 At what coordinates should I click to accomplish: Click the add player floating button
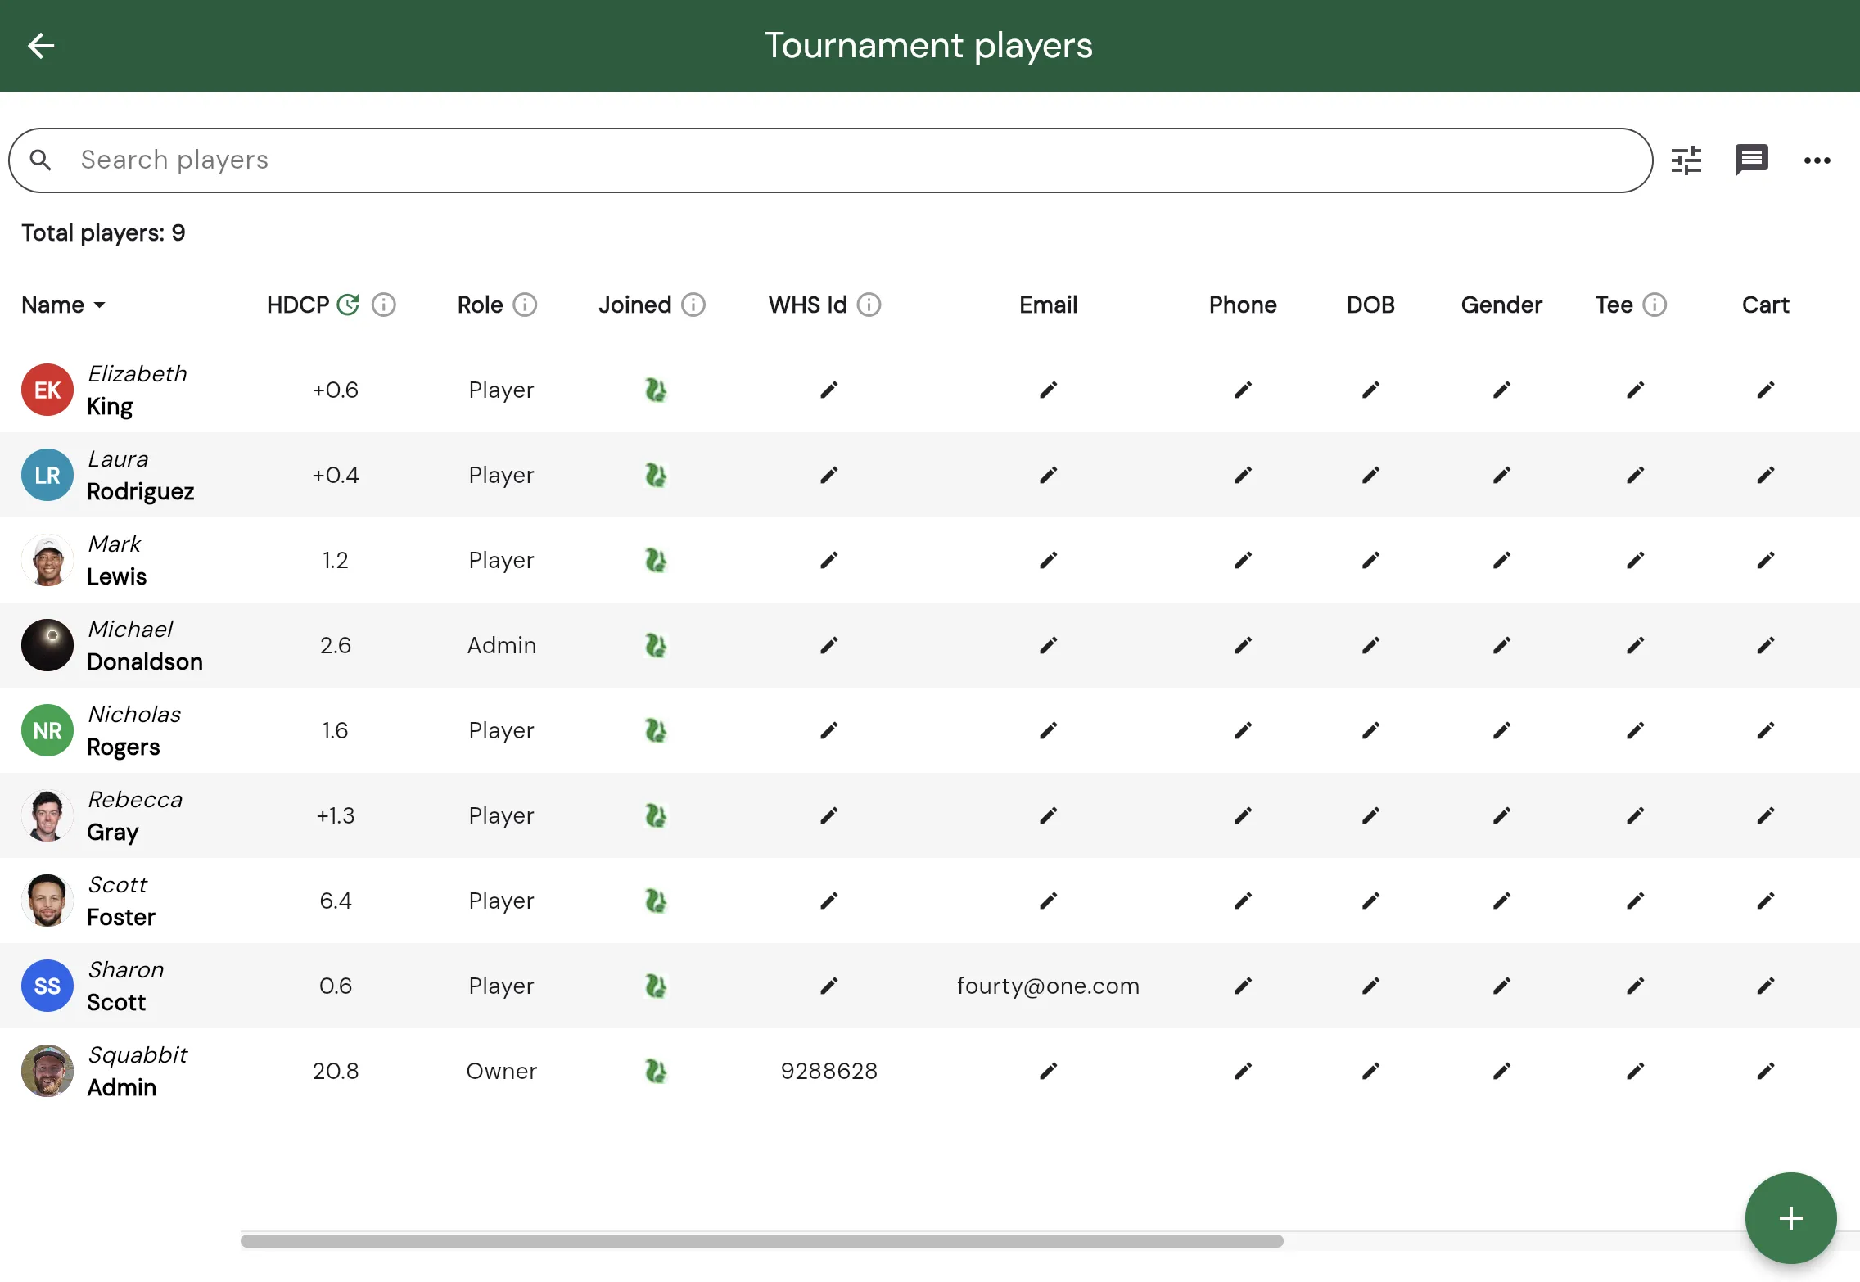click(x=1790, y=1217)
